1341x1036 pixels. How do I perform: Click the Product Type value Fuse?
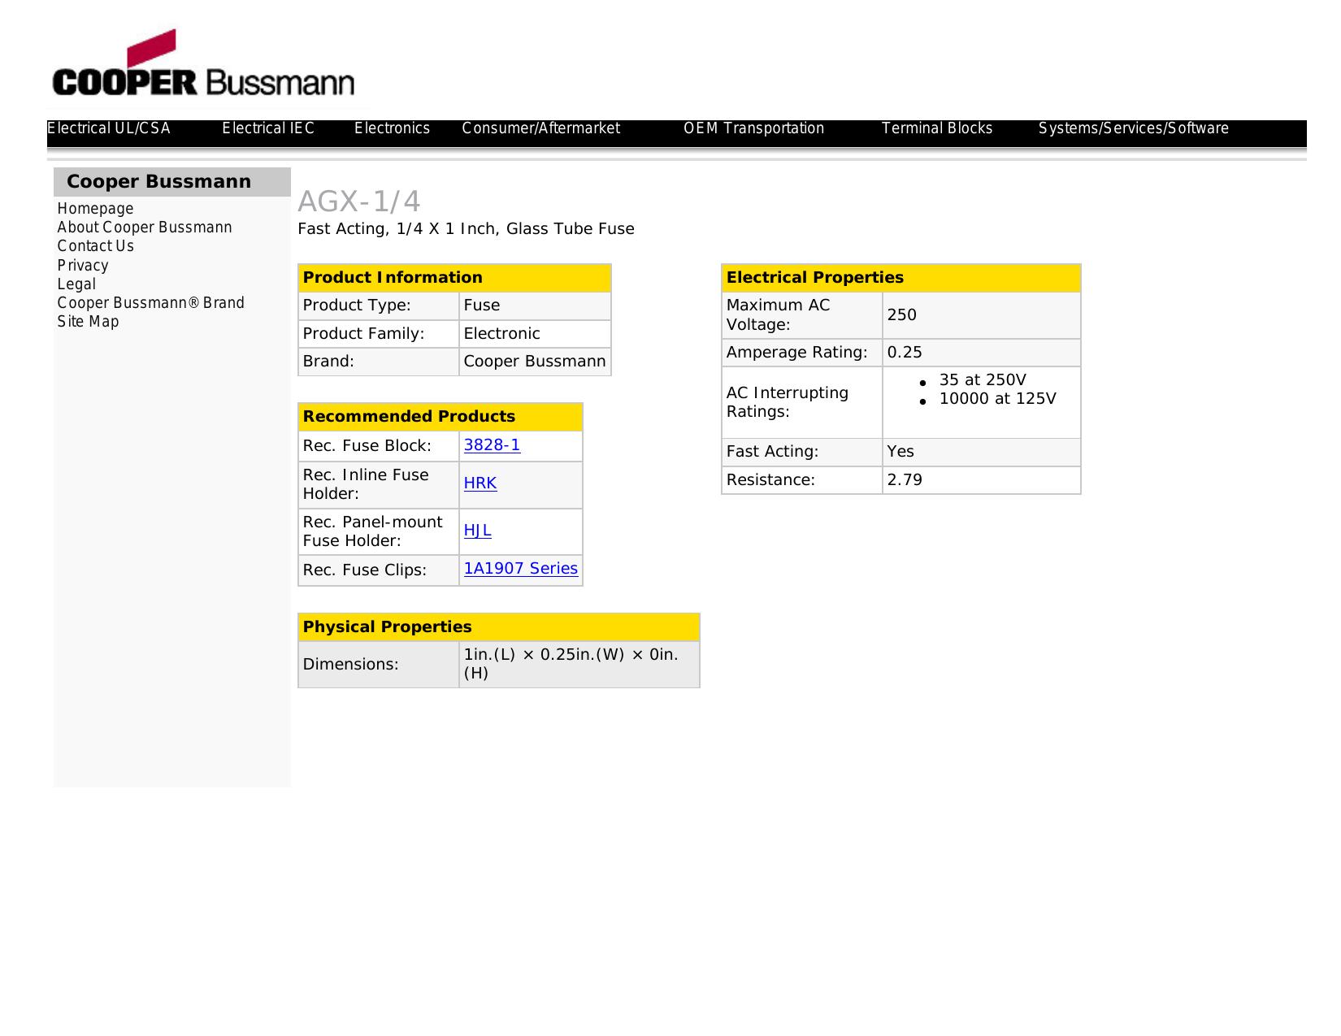pyautogui.click(x=482, y=306)
